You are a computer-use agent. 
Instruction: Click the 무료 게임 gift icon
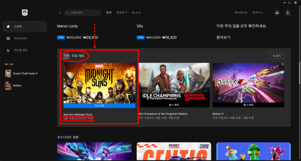66,56
